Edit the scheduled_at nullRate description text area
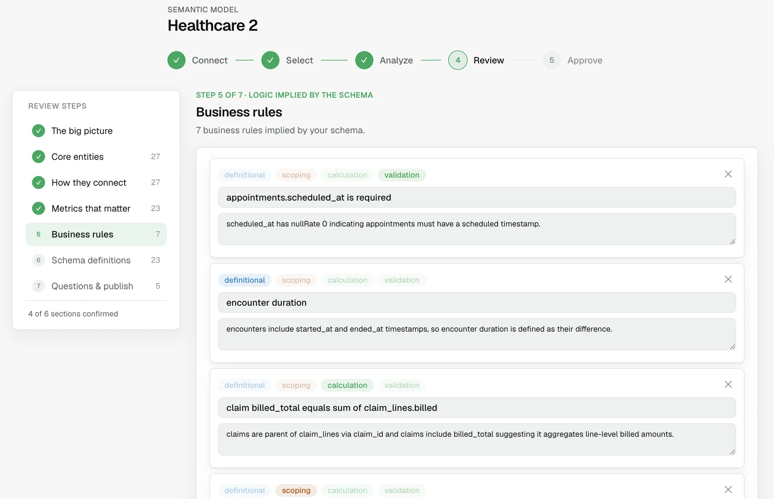 click(x=477, y=229)
